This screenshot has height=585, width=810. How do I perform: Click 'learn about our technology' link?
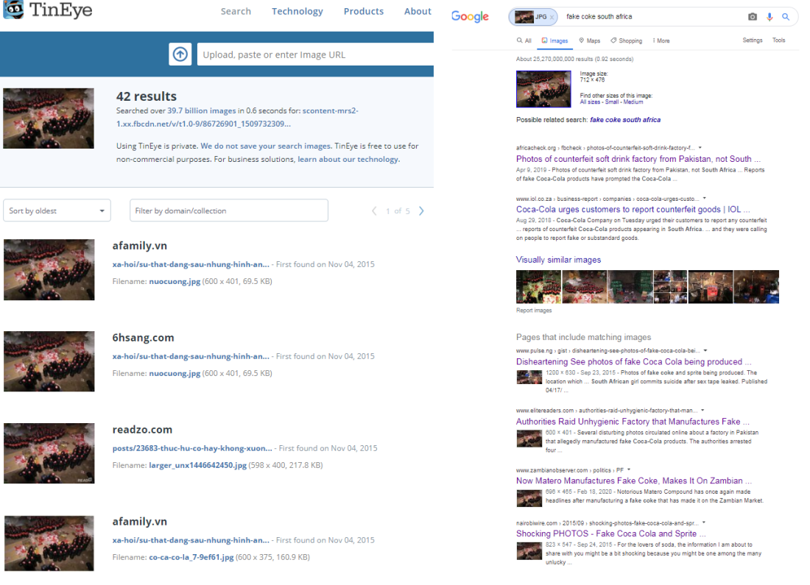[x=348, y=159]
